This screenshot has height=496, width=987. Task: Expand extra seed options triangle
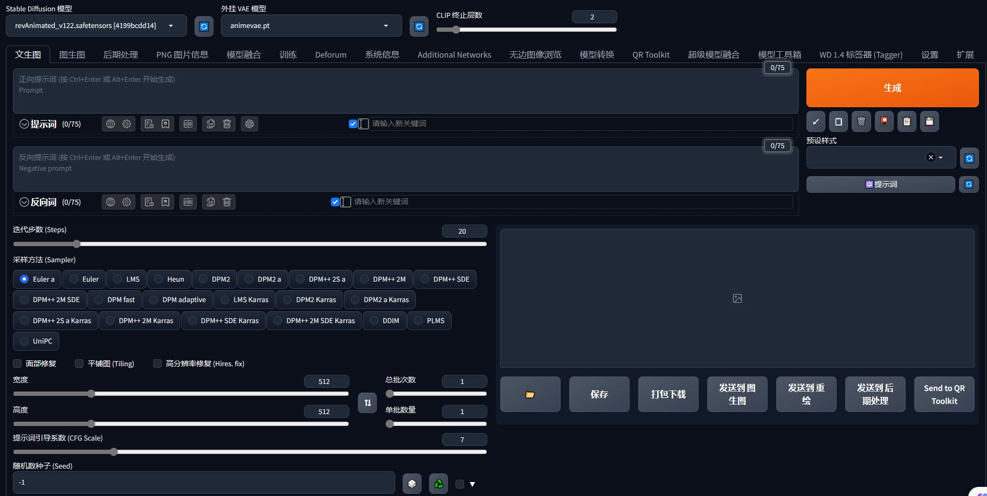pos(472,484)
